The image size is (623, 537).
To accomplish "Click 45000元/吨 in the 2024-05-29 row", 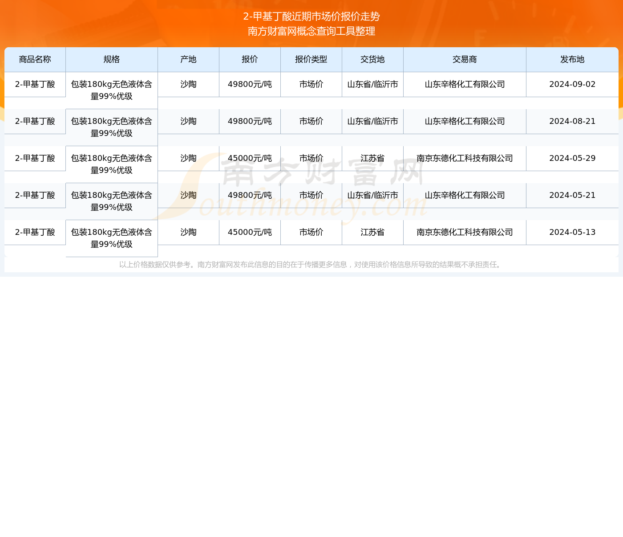I will click(250, 158).
